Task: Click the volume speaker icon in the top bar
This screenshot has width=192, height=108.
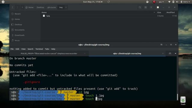Action: (x=177, y=2)
